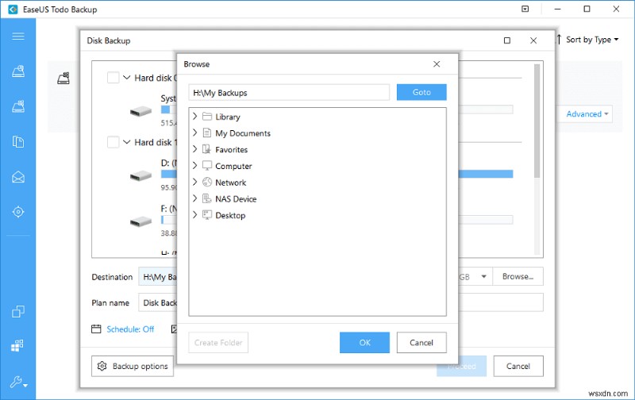
Task: Click the Favorites icon
Action: [x=206, y=149]
